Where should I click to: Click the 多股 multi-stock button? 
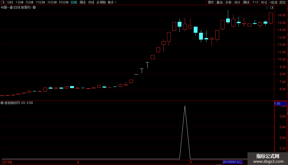[x=228, y=2]
